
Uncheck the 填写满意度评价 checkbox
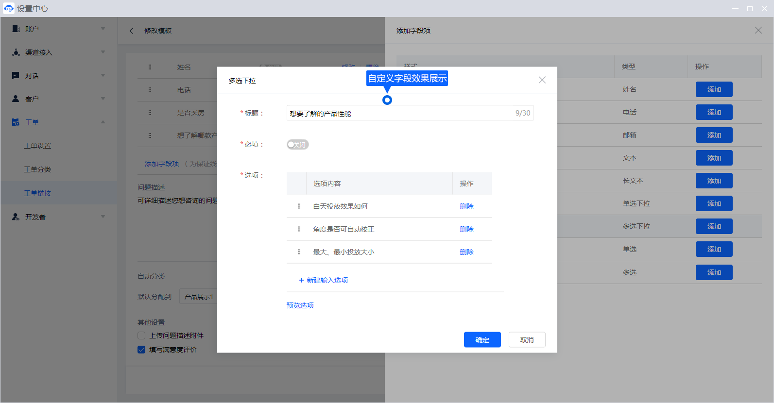click(x=141, y=350)
